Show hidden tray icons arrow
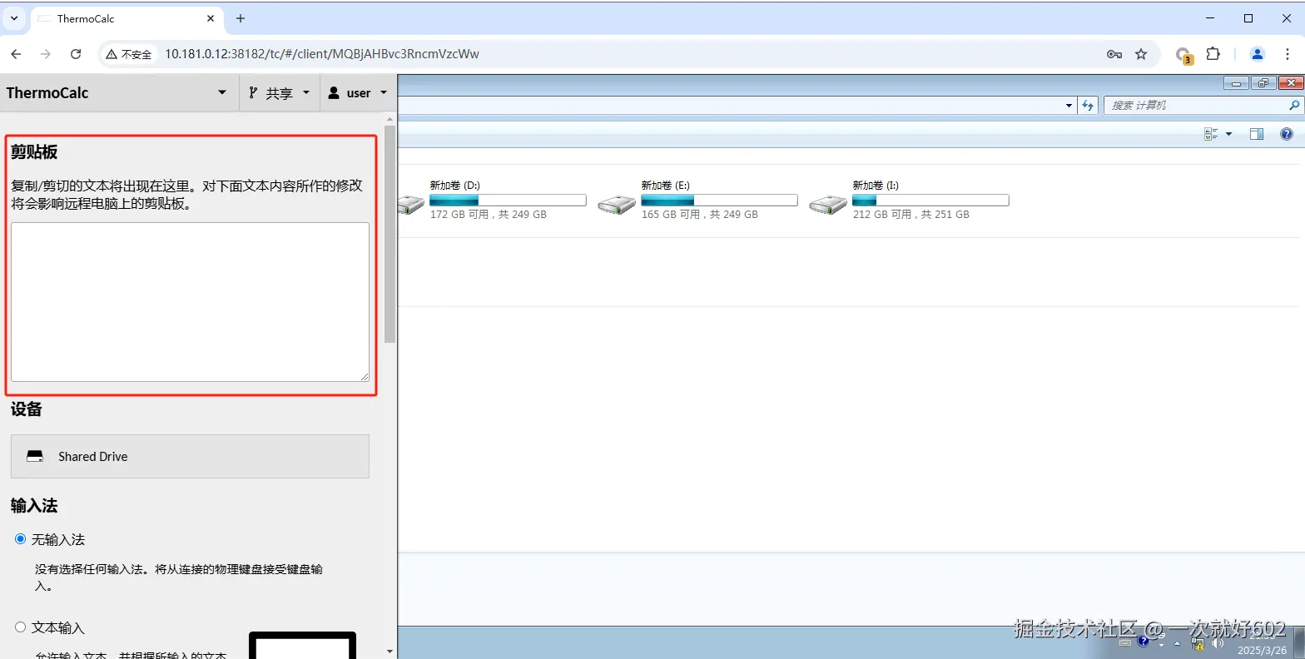Image resolution: width=1305 pixels, height=659 pixels. pos(1177,643)
